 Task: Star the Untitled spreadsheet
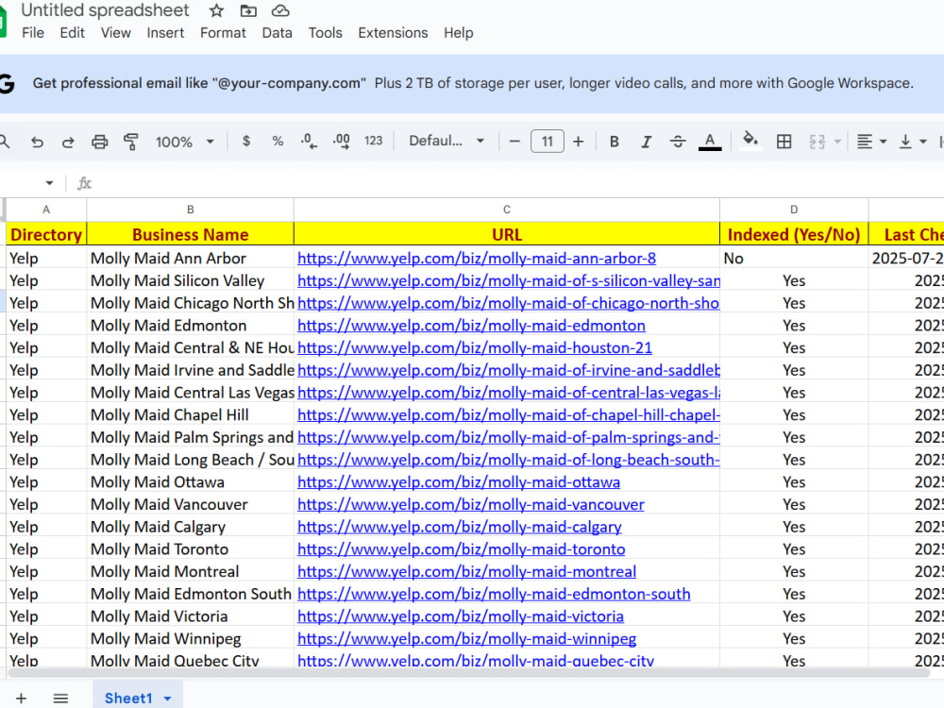point(216,10)
